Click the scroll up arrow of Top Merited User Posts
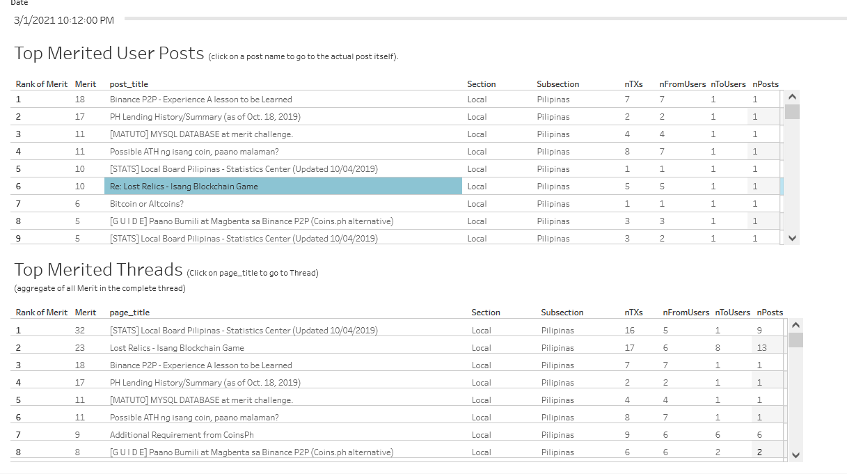Screen dimensions: 847x474 [x=792, y=97]
